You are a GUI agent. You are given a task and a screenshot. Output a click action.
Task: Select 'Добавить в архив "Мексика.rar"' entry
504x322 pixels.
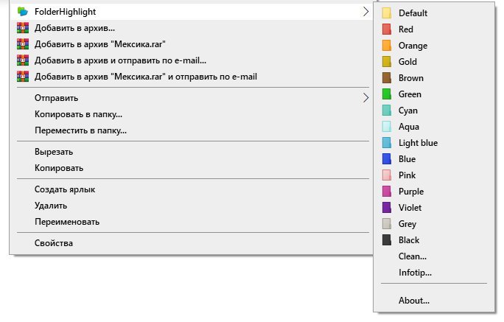coord(192,44)
